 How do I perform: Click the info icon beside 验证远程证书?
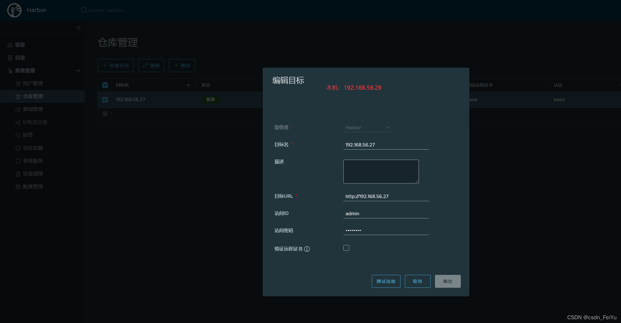coord(307,249)
